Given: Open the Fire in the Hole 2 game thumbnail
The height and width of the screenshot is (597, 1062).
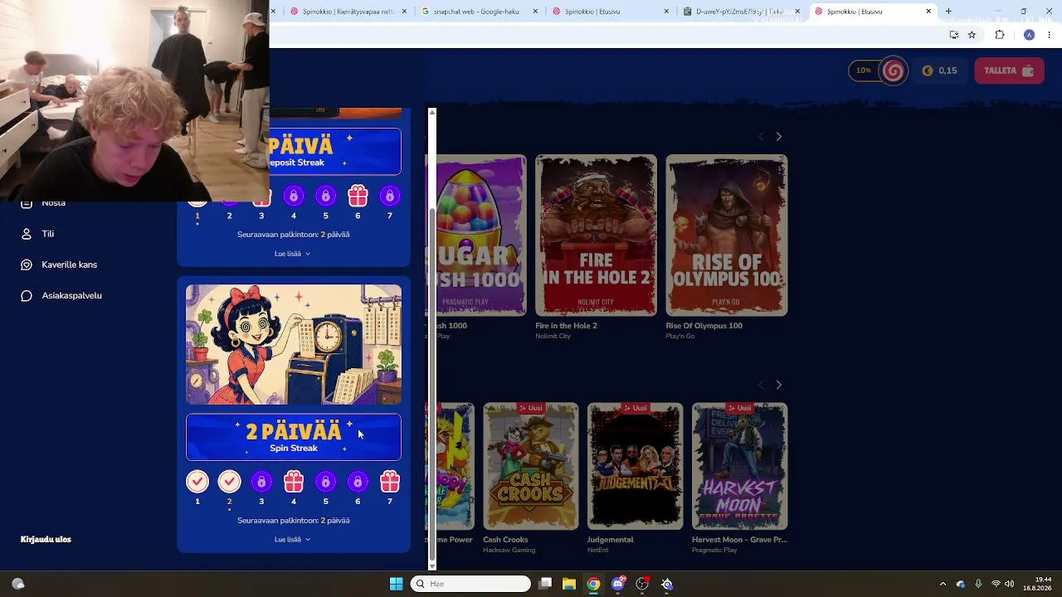Looking at the screenshot, I should tap(596, 235).
